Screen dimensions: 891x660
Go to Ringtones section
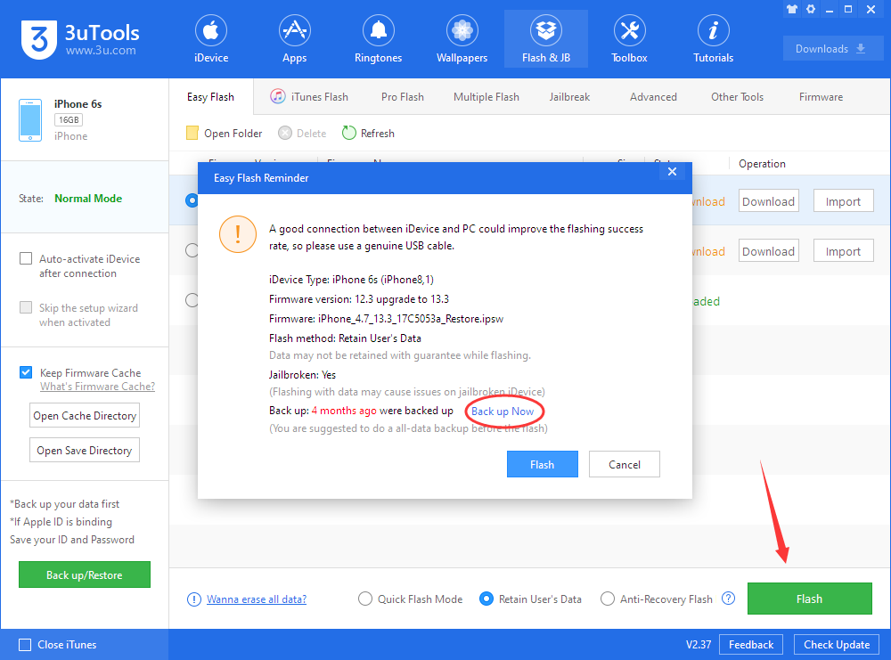(378, 39)
